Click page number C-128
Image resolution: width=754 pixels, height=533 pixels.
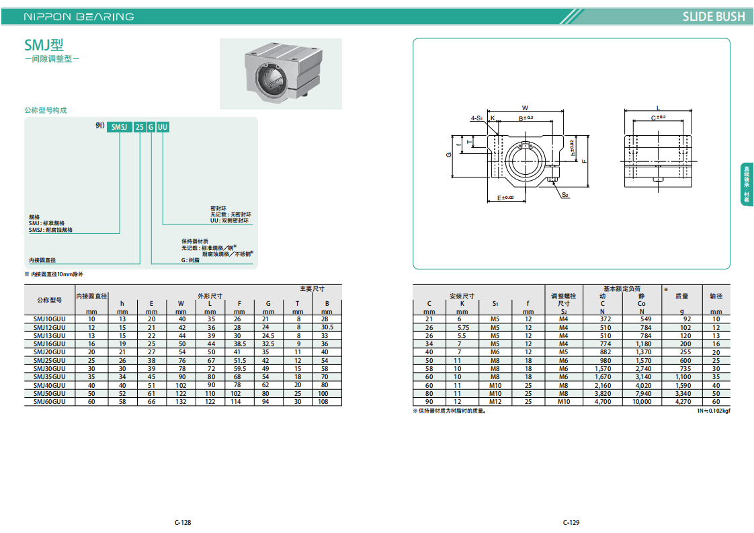click(x=183, y=522)
